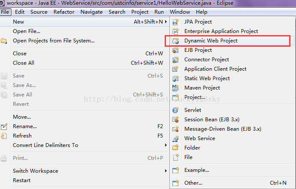Open the Refactor menu

point(64,12)
